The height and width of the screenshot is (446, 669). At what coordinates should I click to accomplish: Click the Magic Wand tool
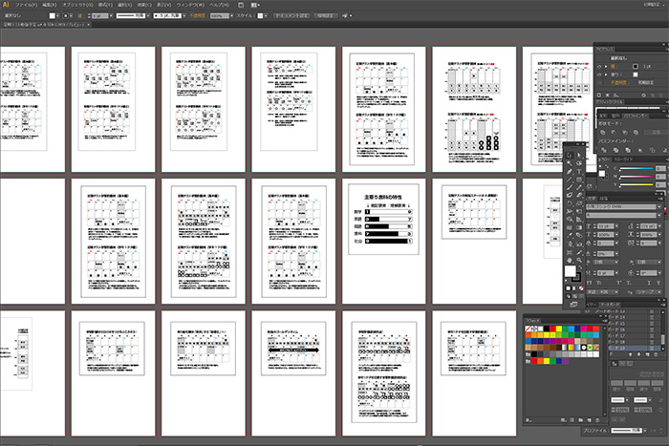point(570,165)
